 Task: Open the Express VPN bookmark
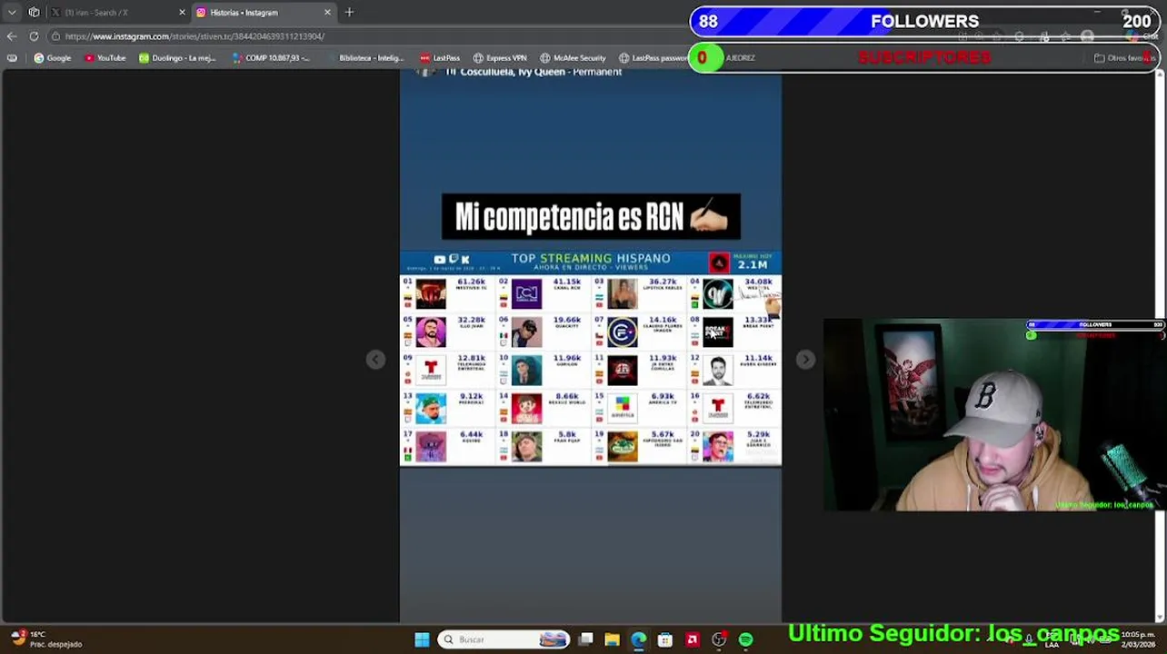coord(499,58)
